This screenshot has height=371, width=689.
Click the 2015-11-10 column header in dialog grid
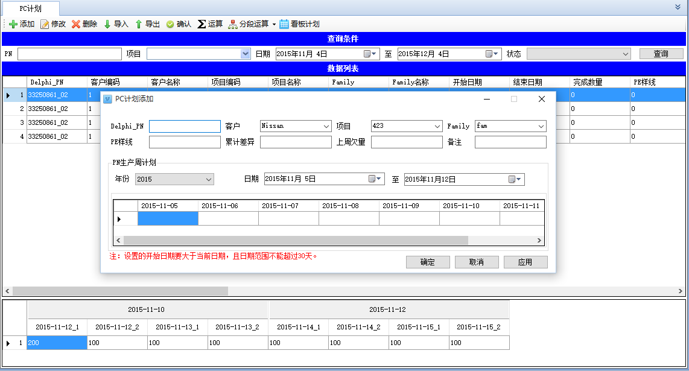pos(470,206)
